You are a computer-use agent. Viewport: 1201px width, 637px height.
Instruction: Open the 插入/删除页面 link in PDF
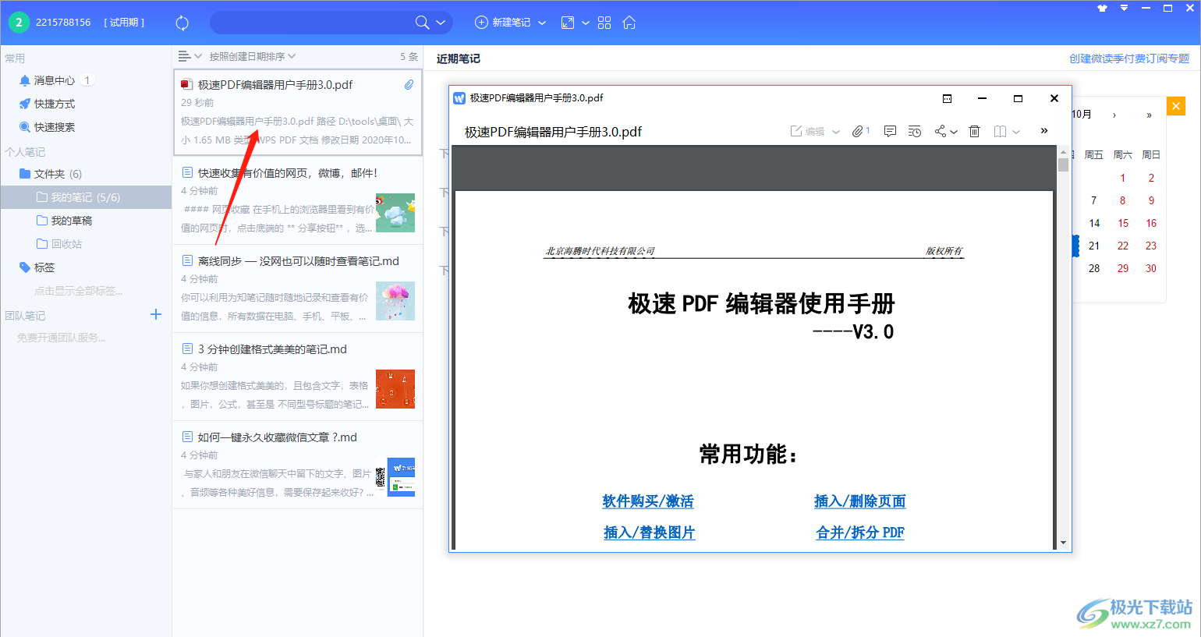pyautogui.click(x=860, y=501)
